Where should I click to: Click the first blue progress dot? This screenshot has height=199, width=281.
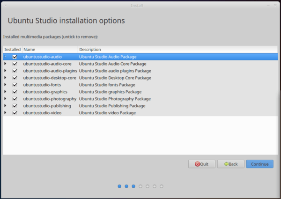(x=119, y=186)
